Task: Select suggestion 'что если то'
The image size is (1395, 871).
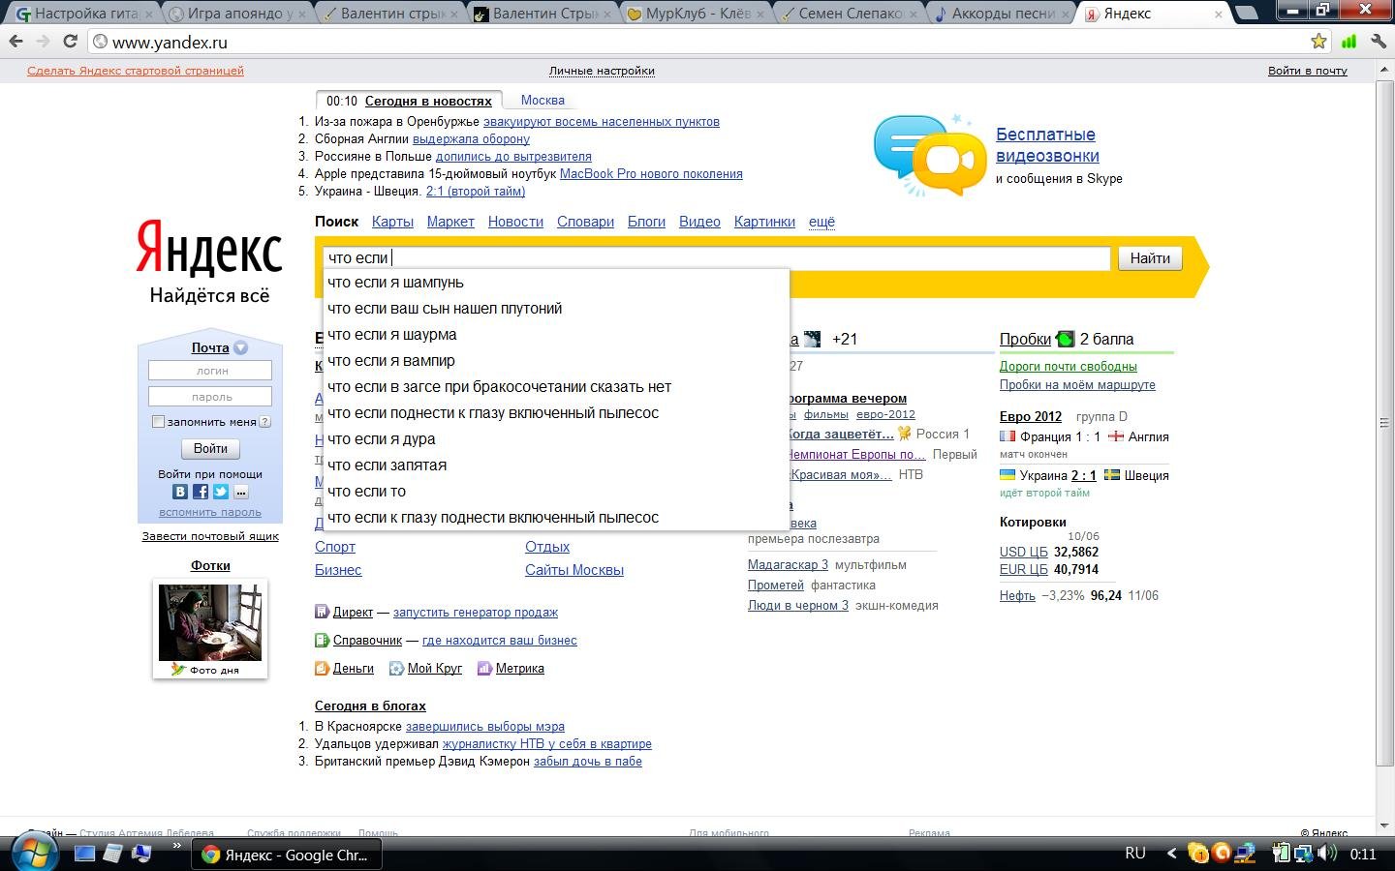Action: [557, 492]
